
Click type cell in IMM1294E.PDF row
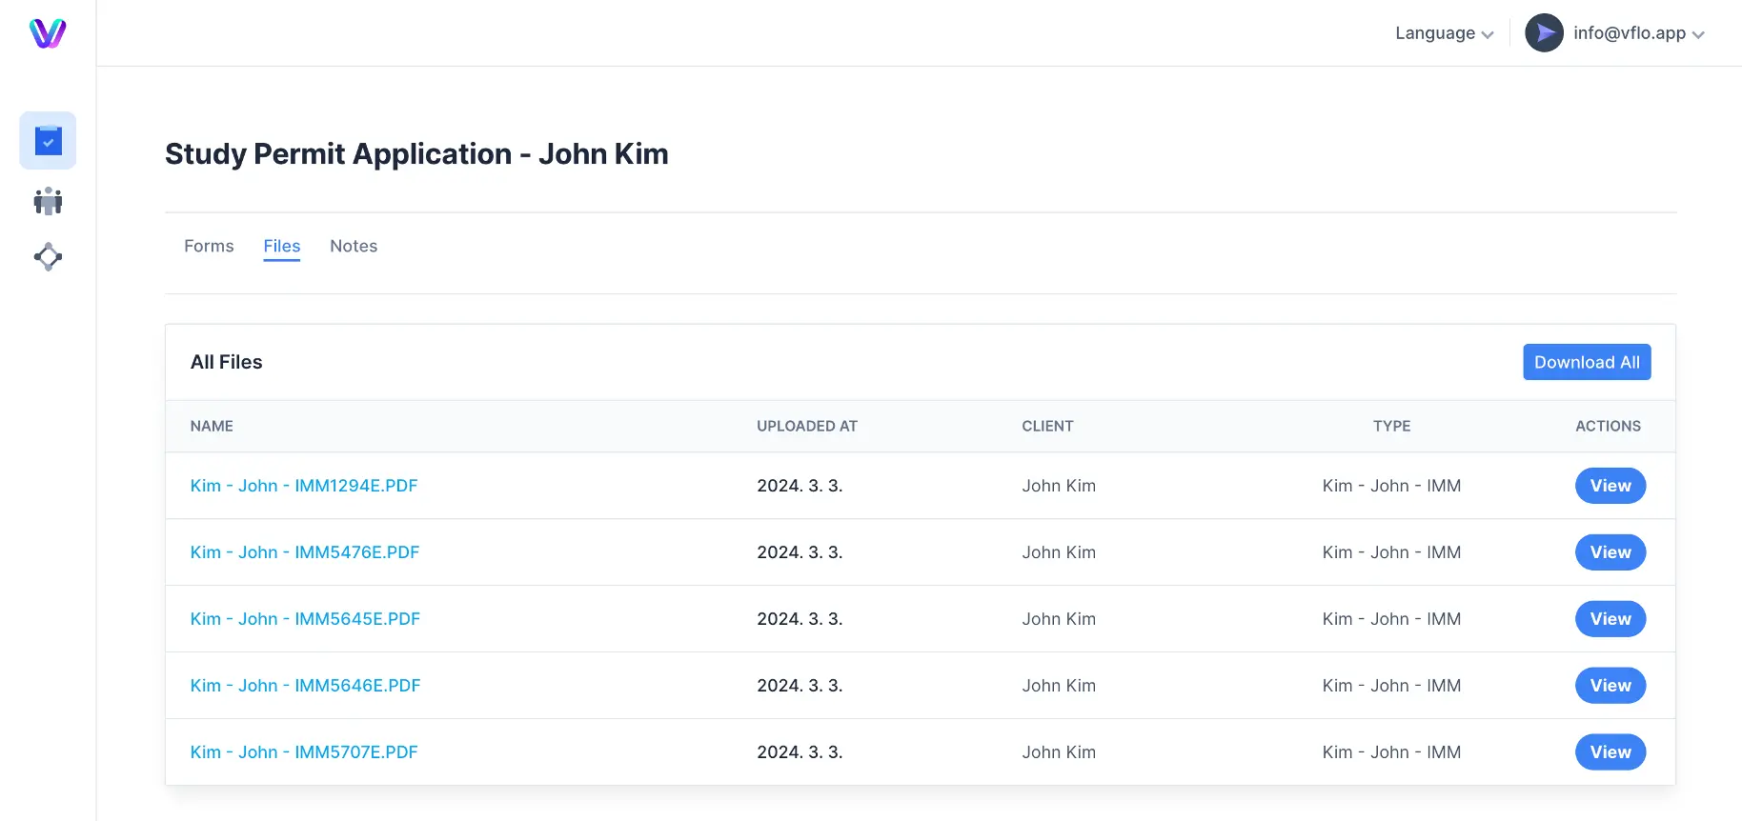[1391, 486]
